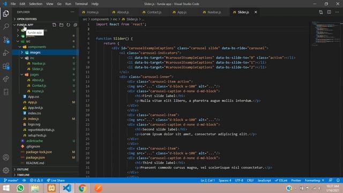Click the notifications bell in status bar
This screenshot has width=343, height=193.
tap(338, 180)
